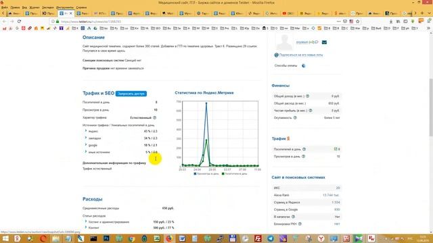Open the Справка menu
433x243 pixels.
(81, 7)
